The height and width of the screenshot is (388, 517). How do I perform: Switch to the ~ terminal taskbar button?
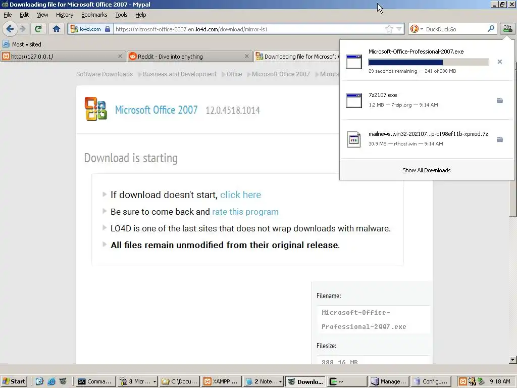coord(347,381)
